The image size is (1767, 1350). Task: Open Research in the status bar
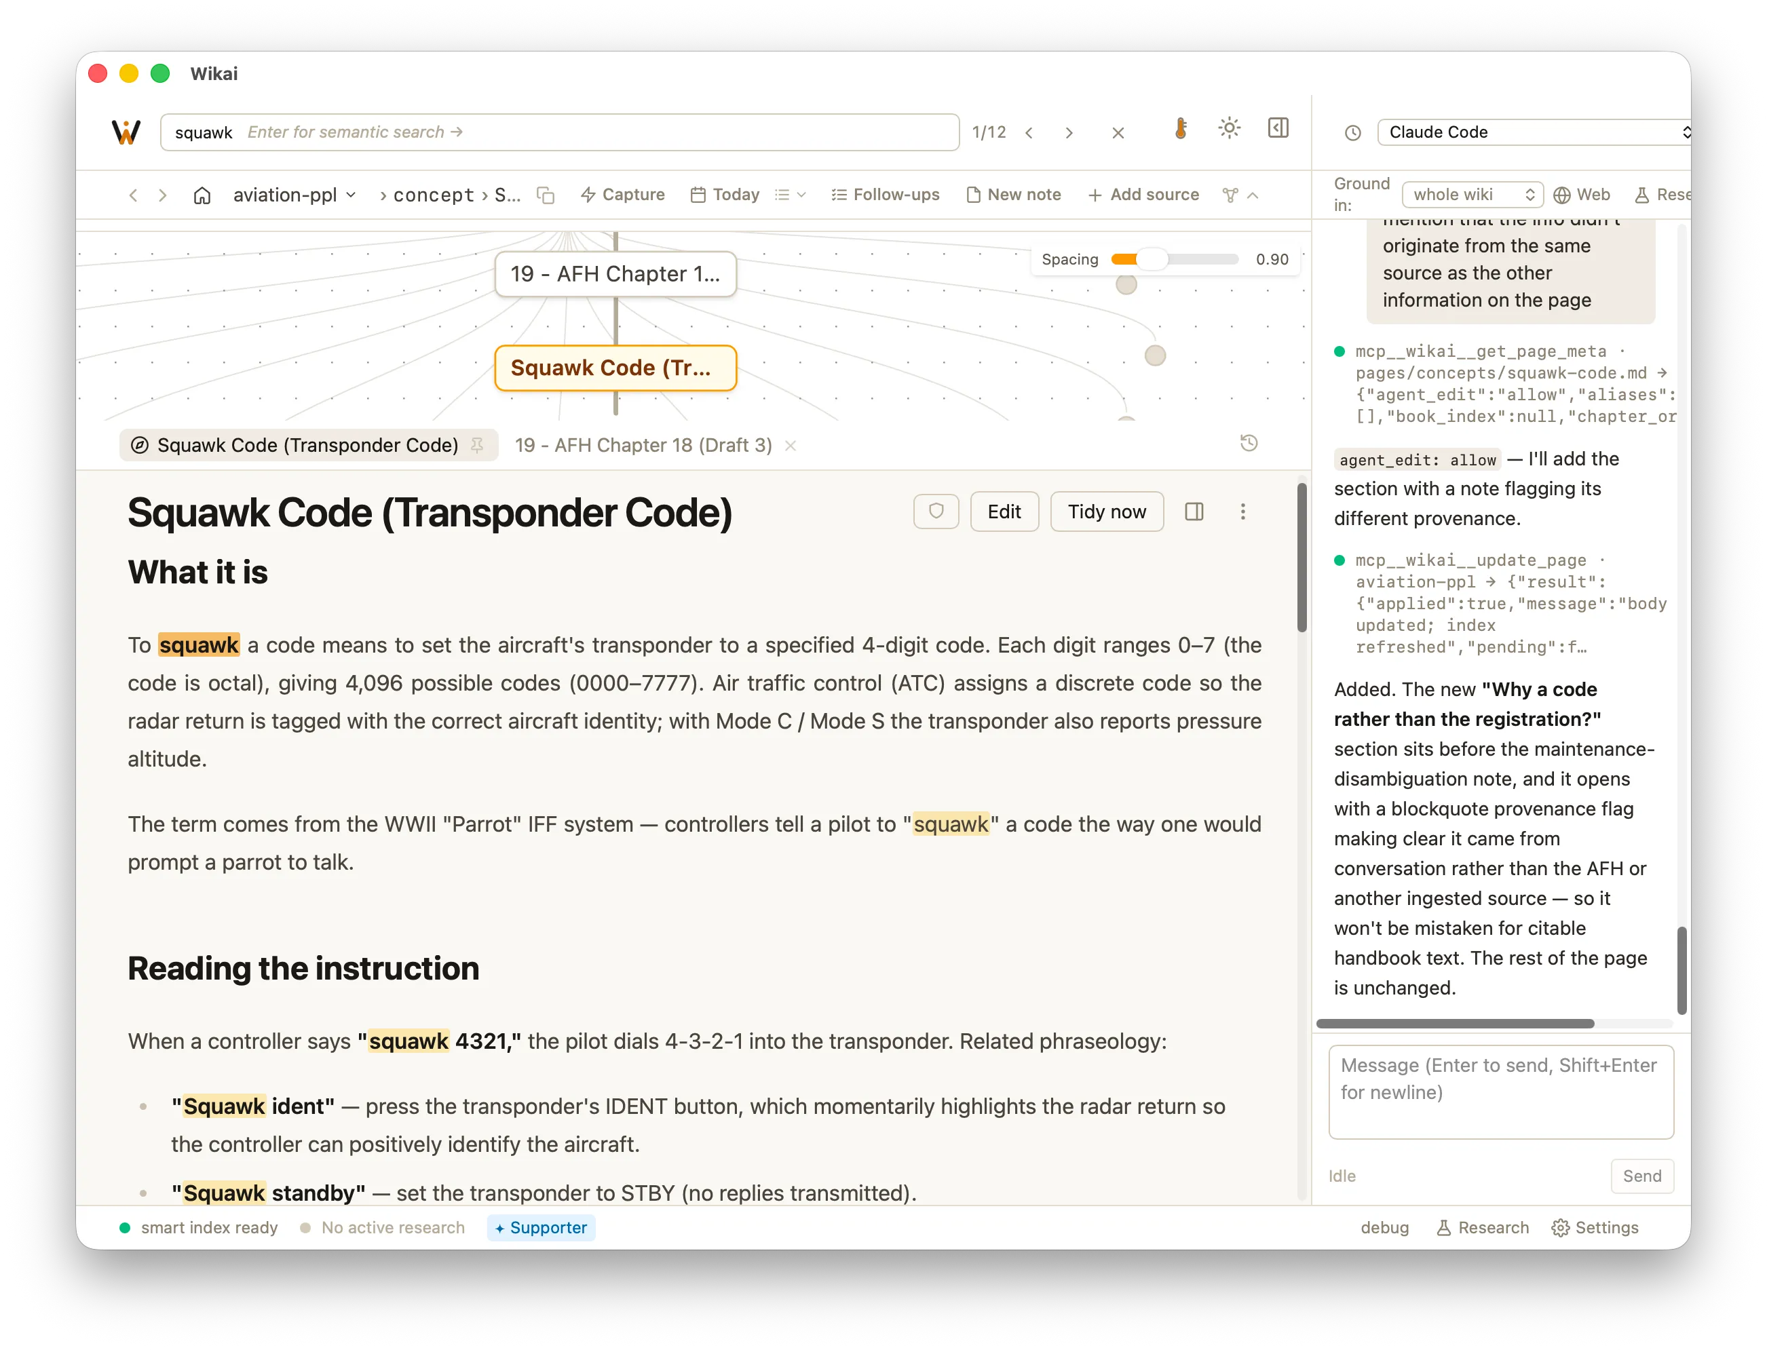click(x=1483, y=1228)
